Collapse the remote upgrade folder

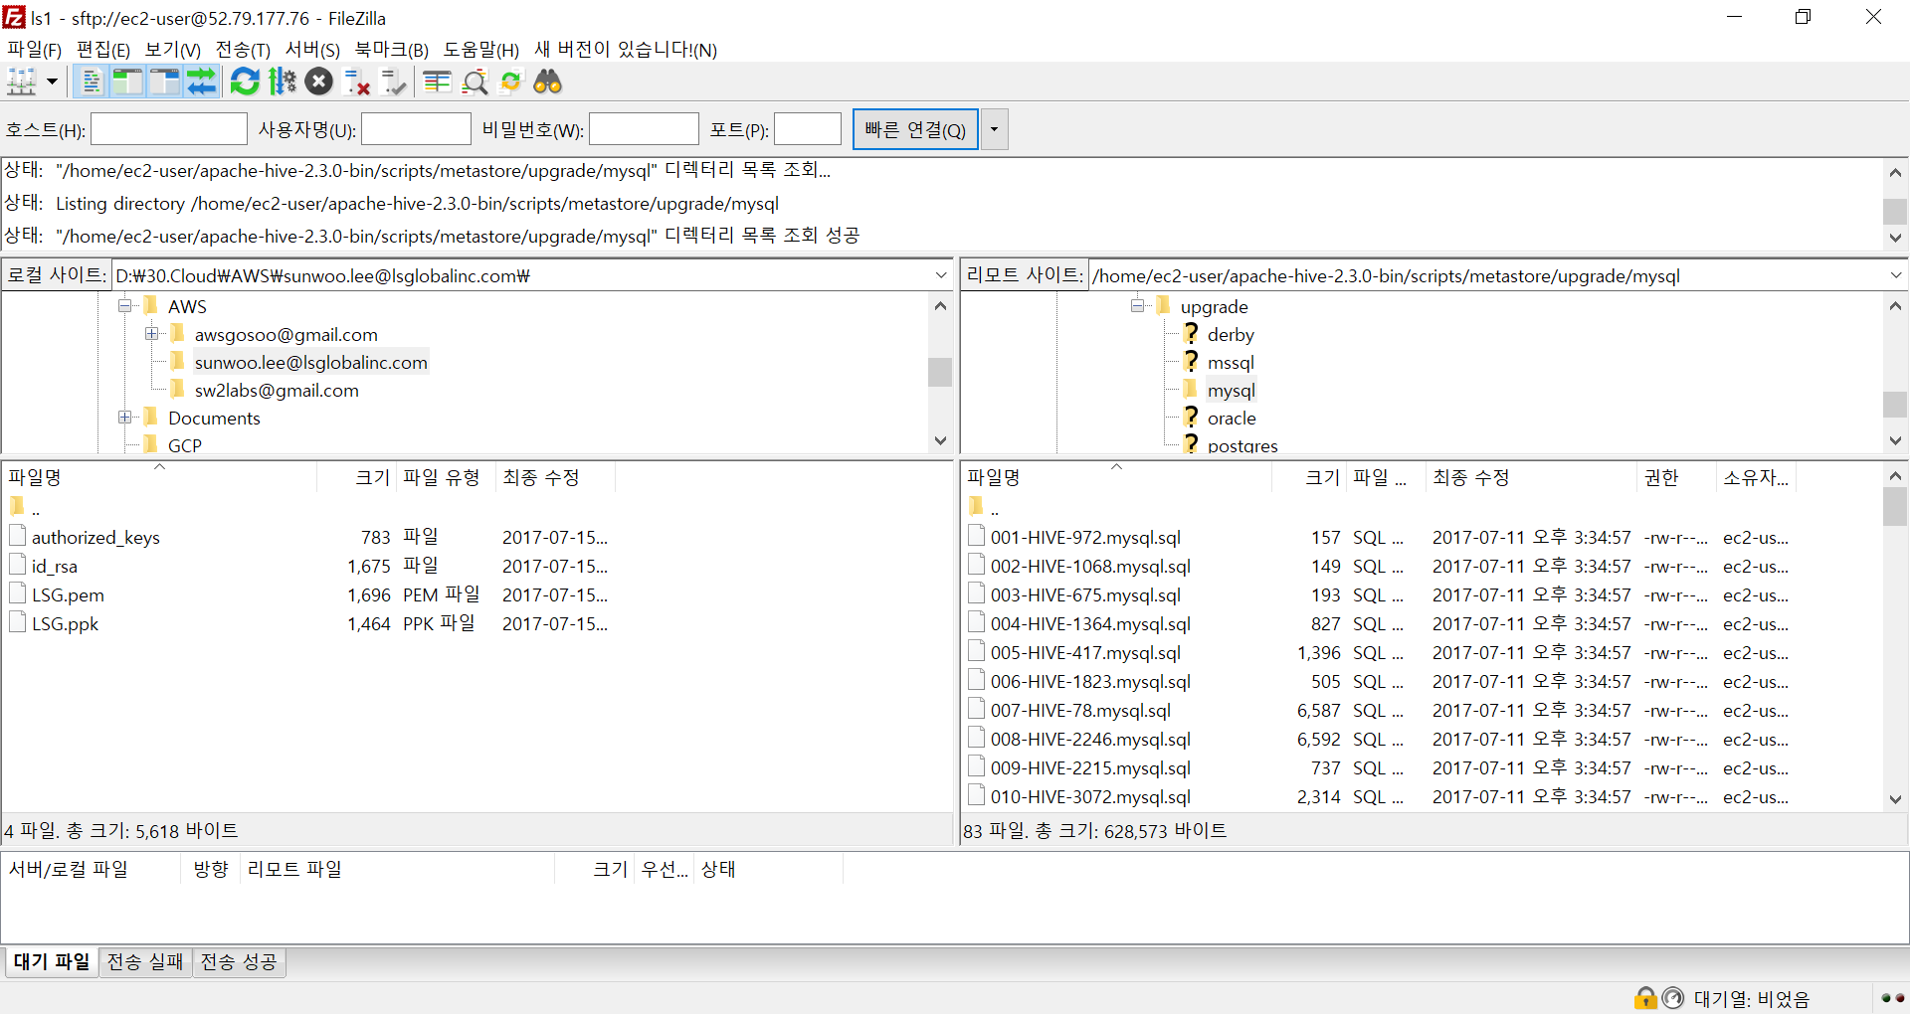point(1137,306)
